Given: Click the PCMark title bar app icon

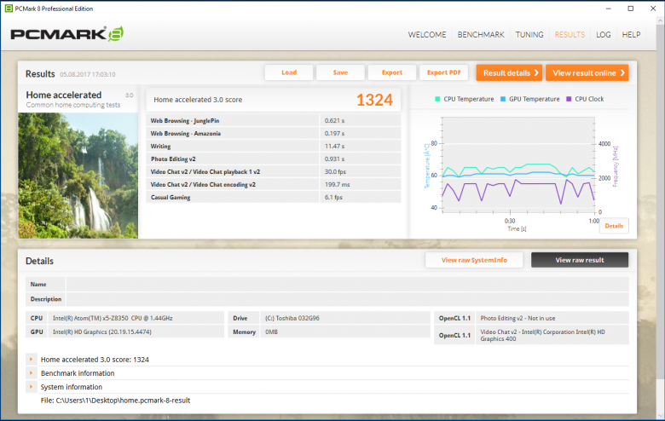Looking at the screenshot, I should [x=9, y=9].
